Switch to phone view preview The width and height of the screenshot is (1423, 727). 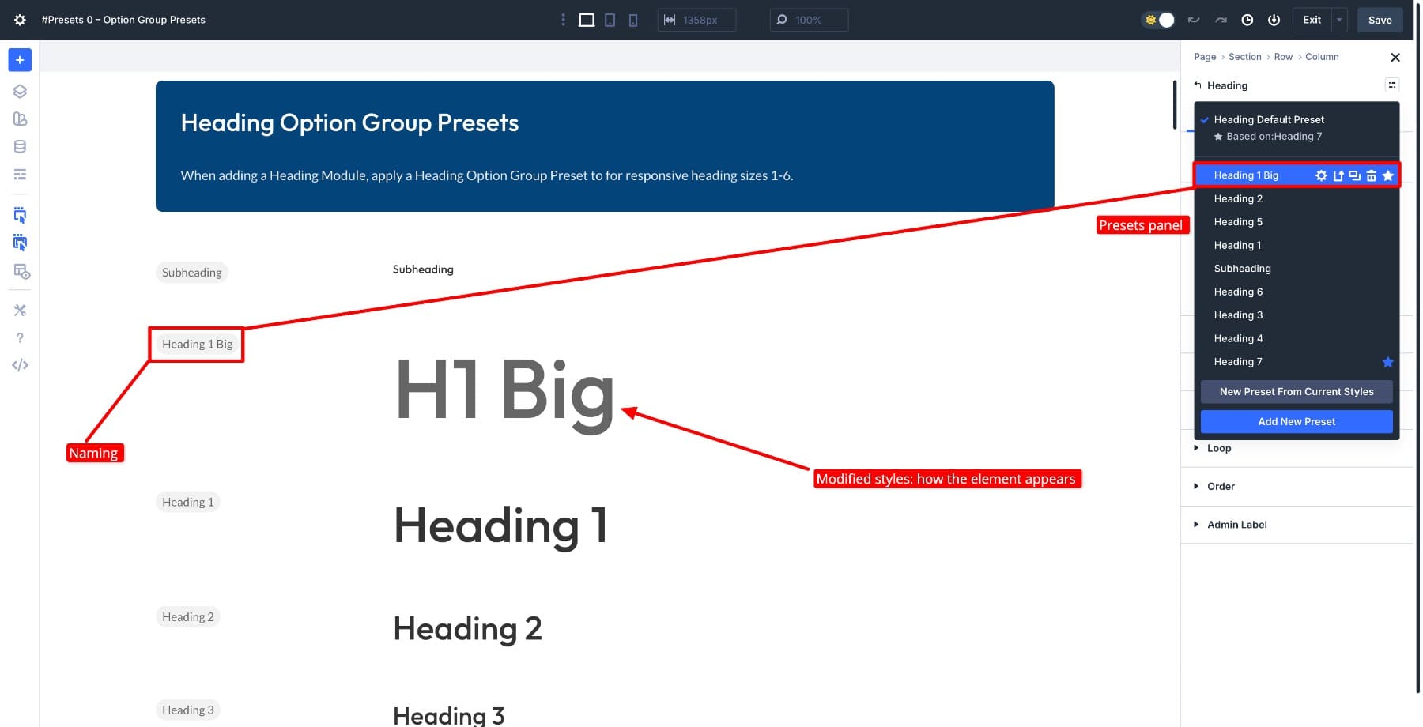tap(632, 20)
